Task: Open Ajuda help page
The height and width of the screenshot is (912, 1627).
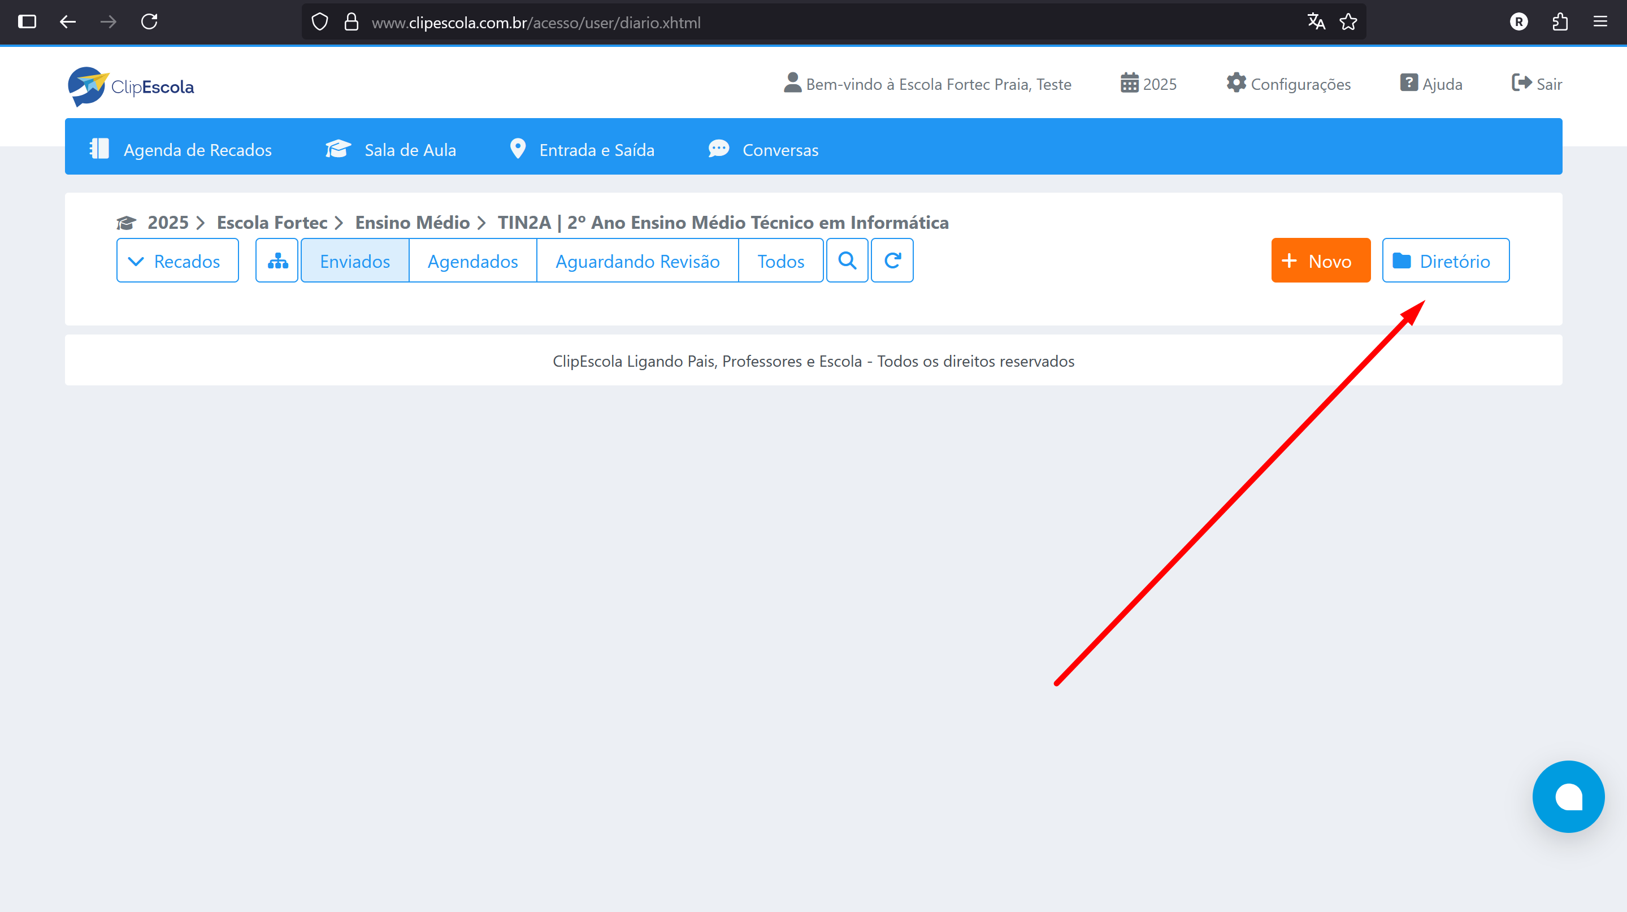Action: tap(1430, 84)
